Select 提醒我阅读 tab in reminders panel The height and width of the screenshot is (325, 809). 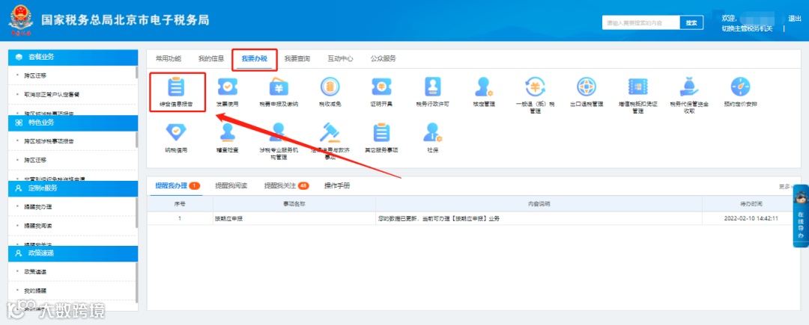[231, 185]
